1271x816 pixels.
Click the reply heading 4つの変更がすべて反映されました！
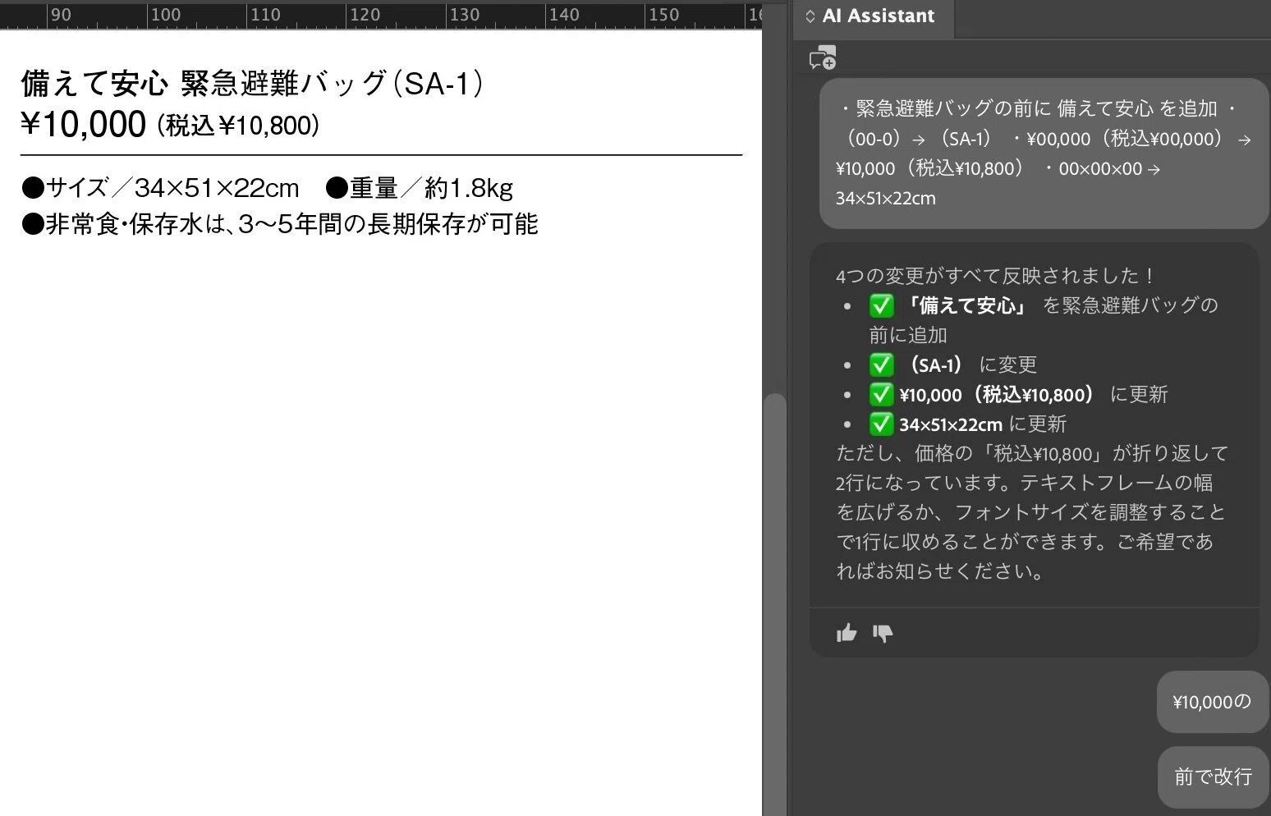tap(996, 276)
